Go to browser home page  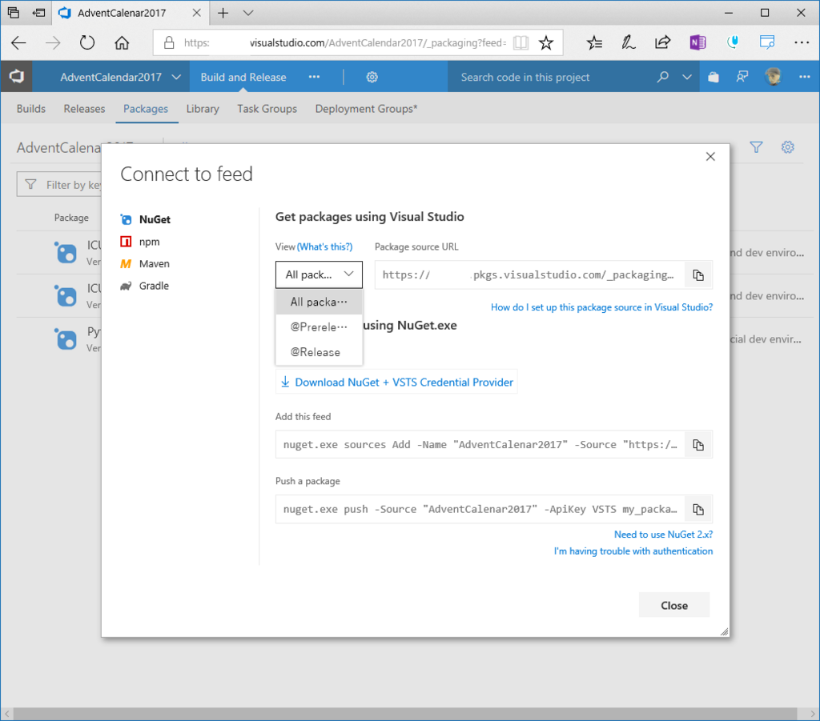[122, 42]
